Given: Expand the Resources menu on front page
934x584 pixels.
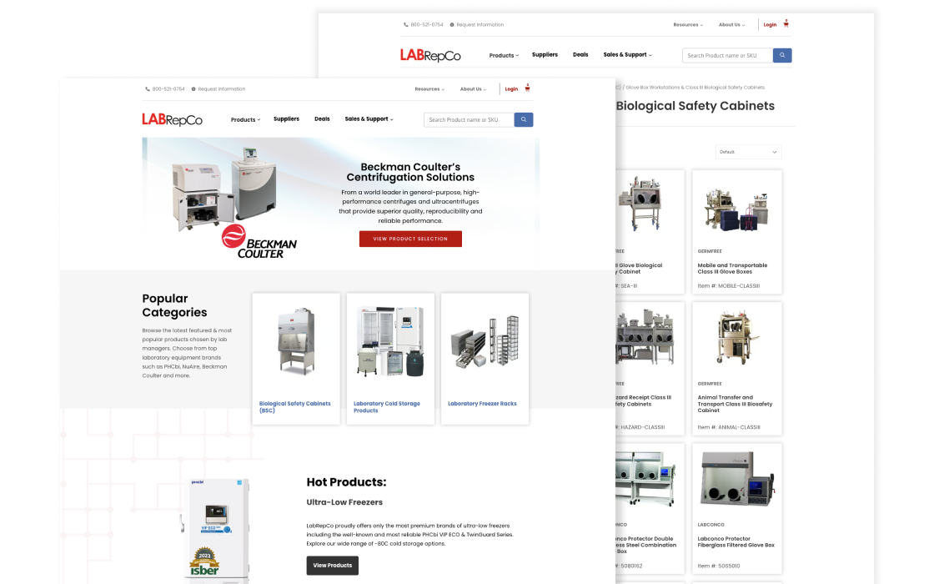Looking at the screenshot, I should (429, 88).
